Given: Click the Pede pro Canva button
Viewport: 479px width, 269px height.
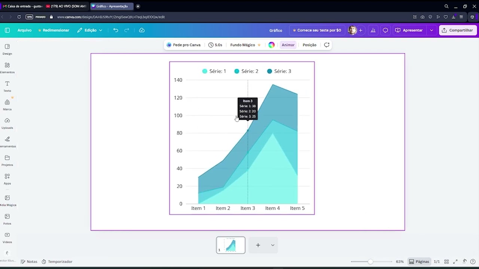Looking at the screenshot, I should [x=184, y=45].
